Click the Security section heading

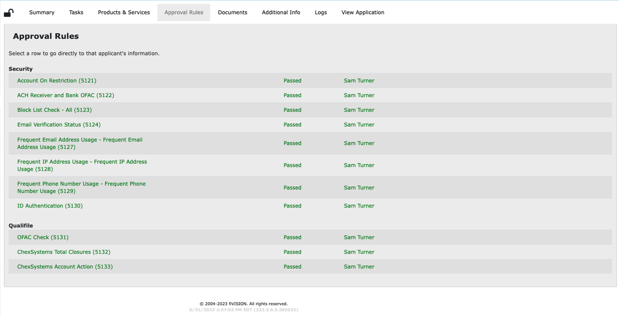(x=20, y=69)
